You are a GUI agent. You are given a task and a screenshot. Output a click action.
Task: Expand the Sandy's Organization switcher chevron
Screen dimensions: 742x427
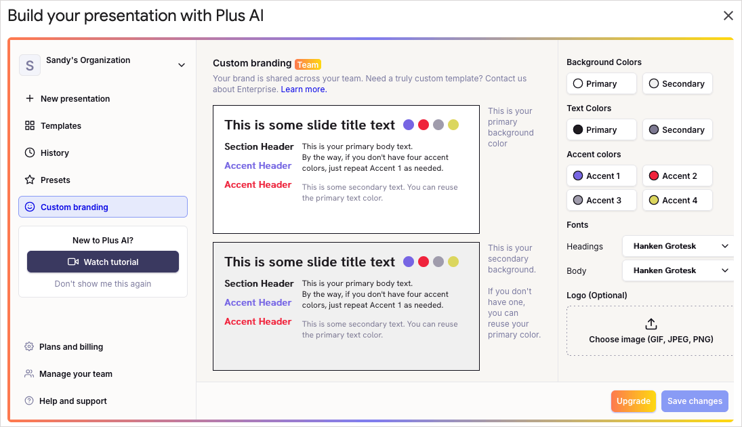(x=181, y=65)
